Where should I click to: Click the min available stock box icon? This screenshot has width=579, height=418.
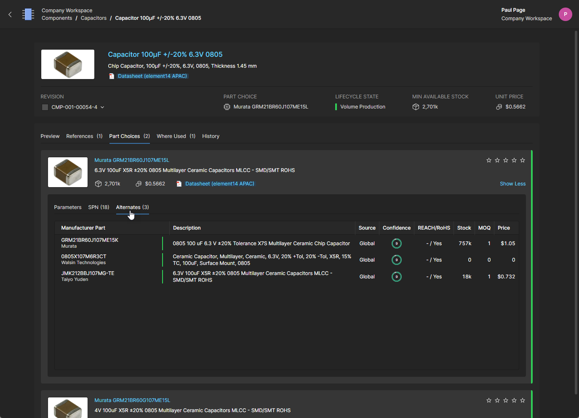point(416,107)
